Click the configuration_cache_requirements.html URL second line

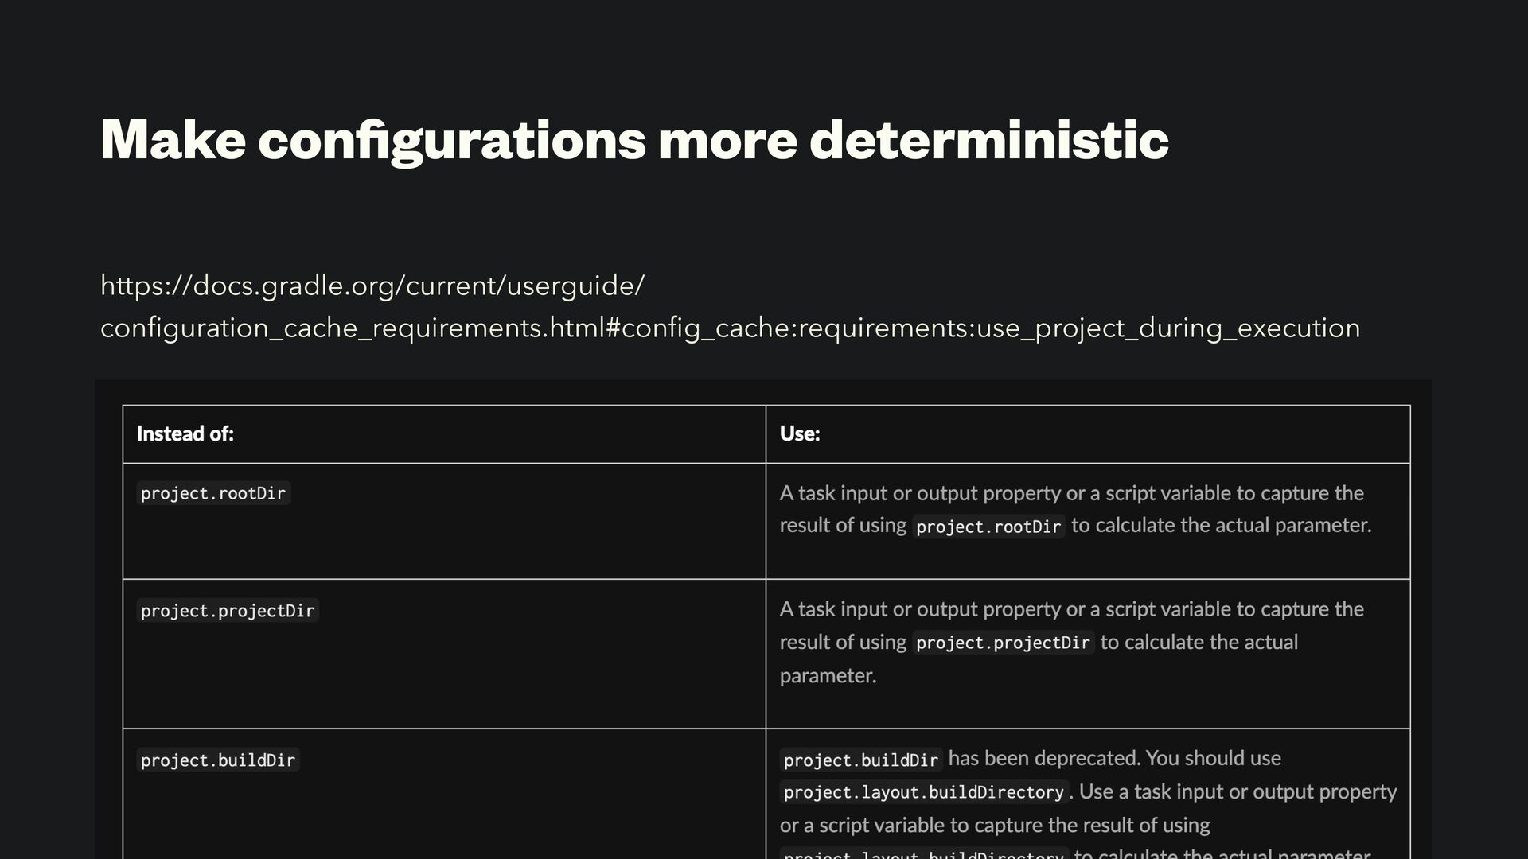point(730,328)
